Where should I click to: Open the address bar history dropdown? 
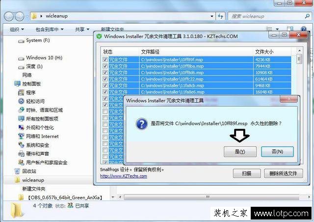212,16
